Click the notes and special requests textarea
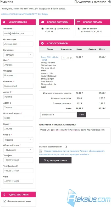 point(75,136)
